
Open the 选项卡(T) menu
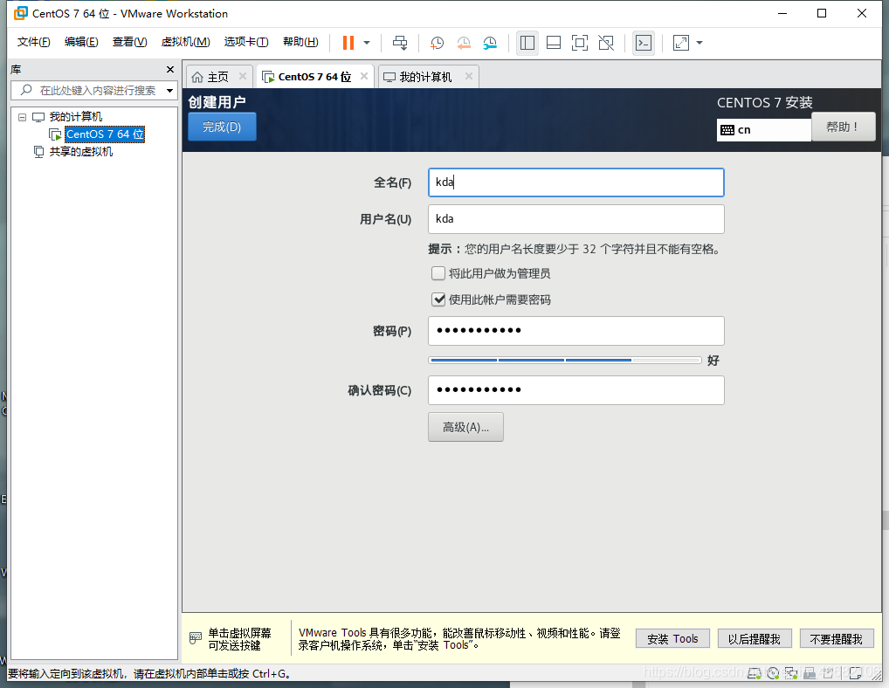[246, 42]
